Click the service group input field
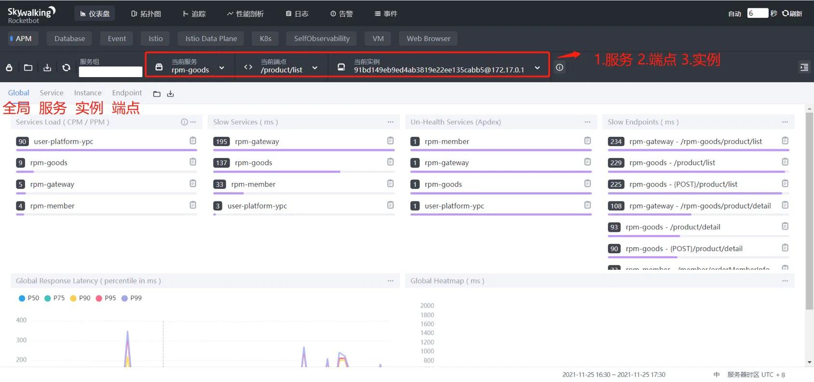The height and width of the screenshot is (382, 814). click(x=110, y=72)
